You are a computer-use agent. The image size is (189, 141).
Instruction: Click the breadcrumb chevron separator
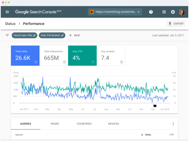[x=19, y=23]
